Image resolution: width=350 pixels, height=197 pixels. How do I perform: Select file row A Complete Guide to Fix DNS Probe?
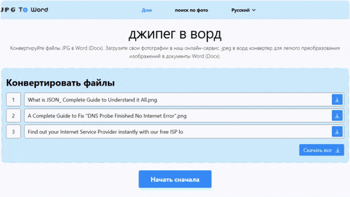point(184,115)
